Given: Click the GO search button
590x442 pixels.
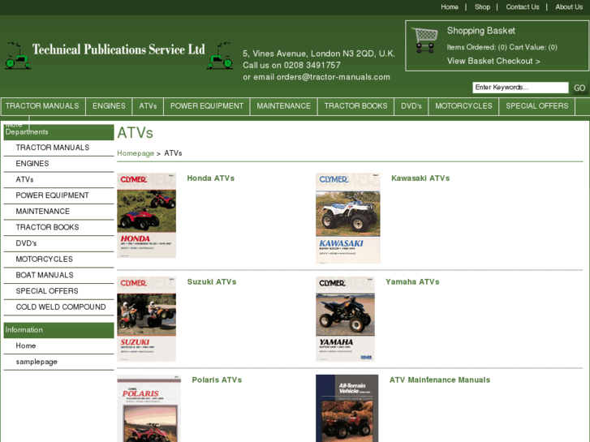Looking at the screenshot, I should pos(579,88).
